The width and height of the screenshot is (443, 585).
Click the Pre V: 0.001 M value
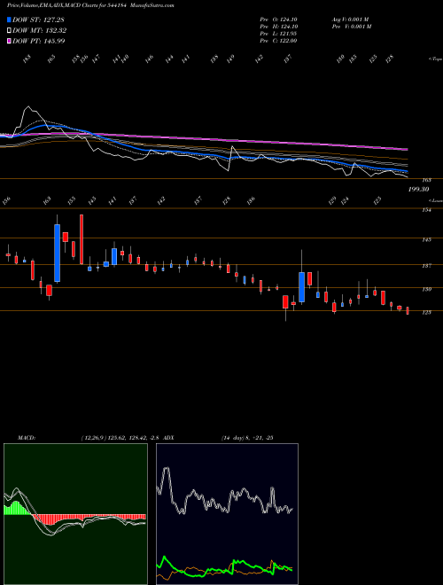tap(351, 27)
